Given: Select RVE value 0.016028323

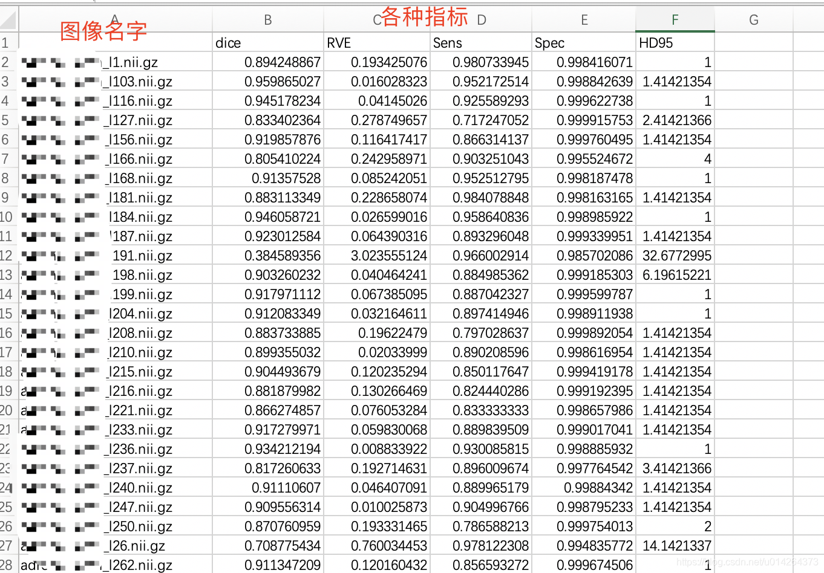Looking at the screenshot, I should click(x=377, y=82).
